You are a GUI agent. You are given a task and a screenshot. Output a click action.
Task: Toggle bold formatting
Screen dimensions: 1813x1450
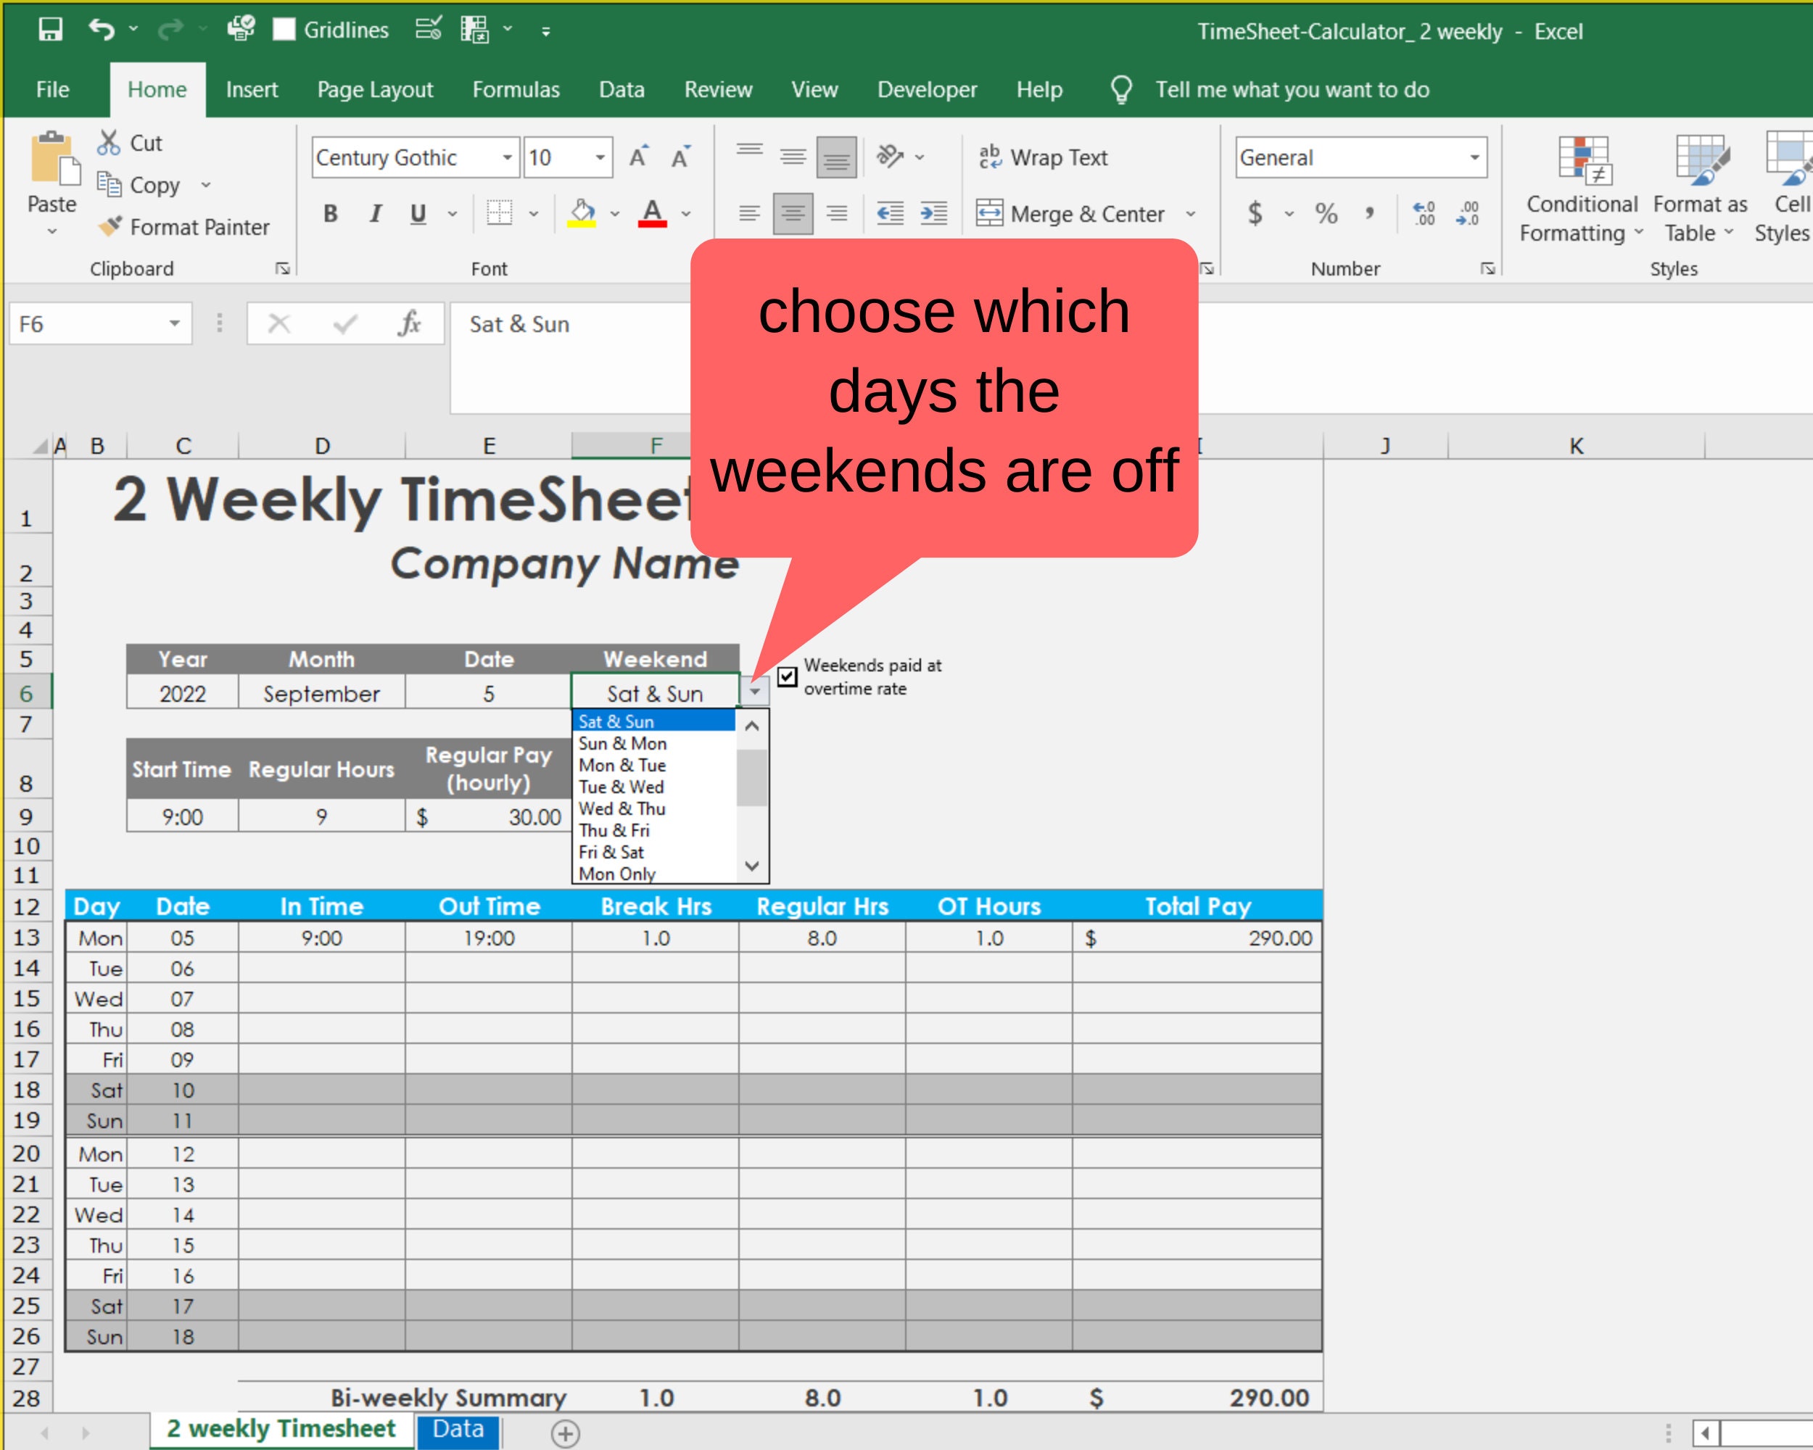(330, 213)
